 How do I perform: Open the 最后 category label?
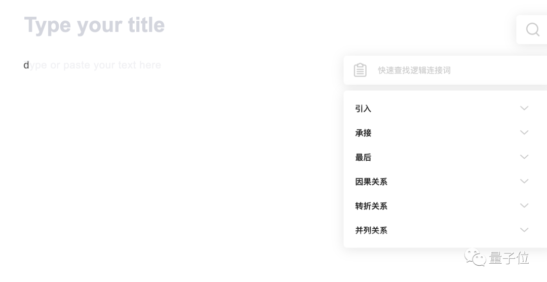coord(363,157)
